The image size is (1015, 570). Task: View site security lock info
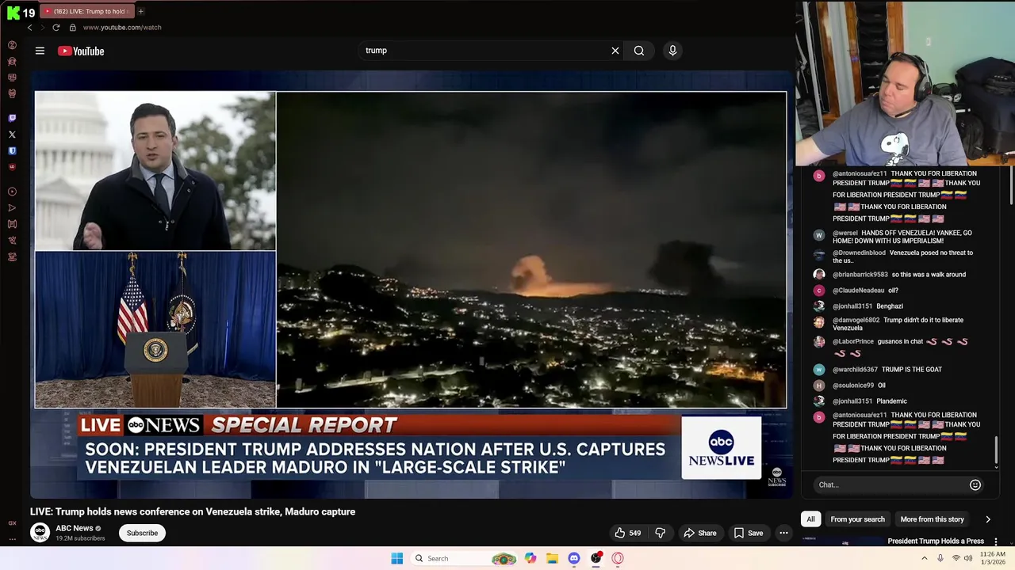[x=72, y=28]
